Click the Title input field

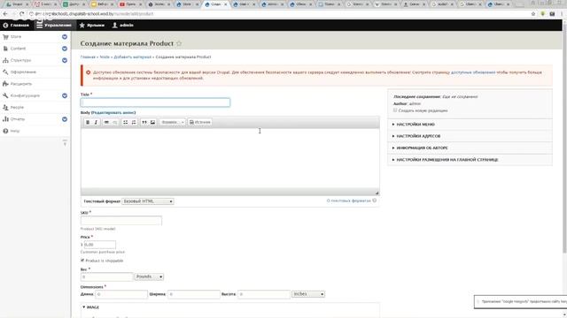[155, 102]
